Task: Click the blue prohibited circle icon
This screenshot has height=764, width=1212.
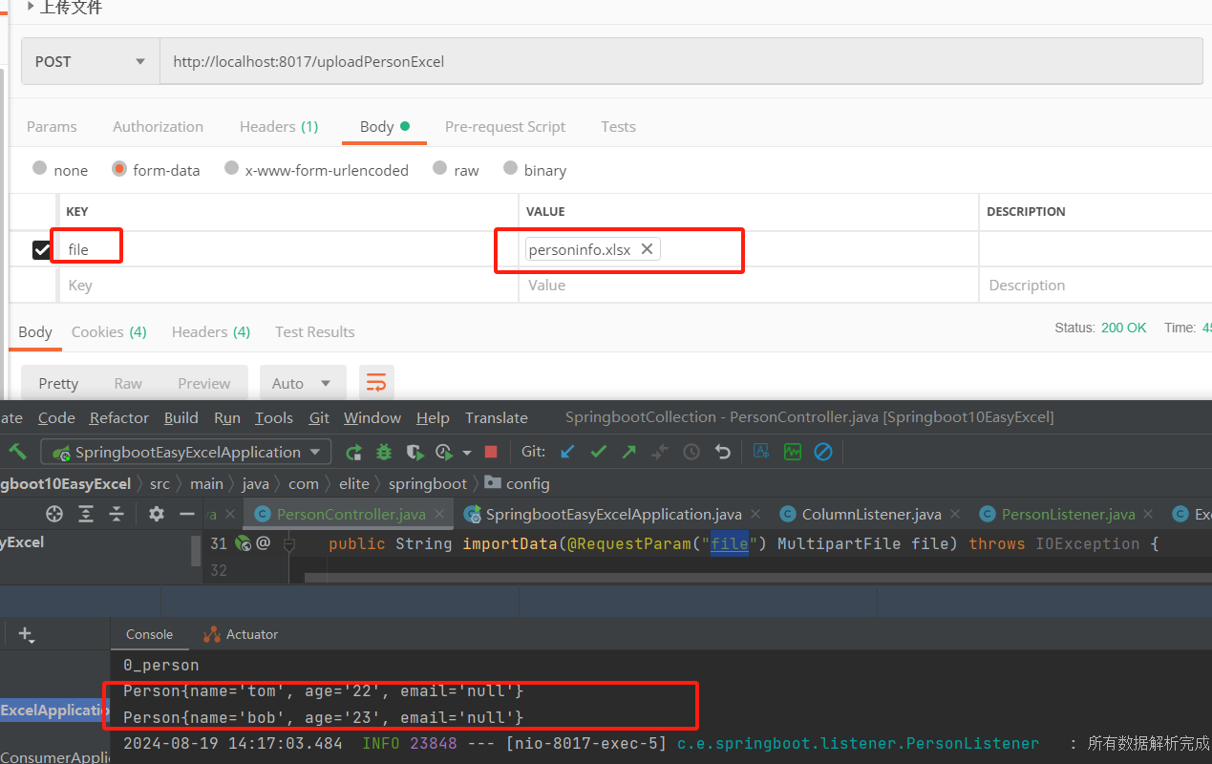Action: pos(822,452)
